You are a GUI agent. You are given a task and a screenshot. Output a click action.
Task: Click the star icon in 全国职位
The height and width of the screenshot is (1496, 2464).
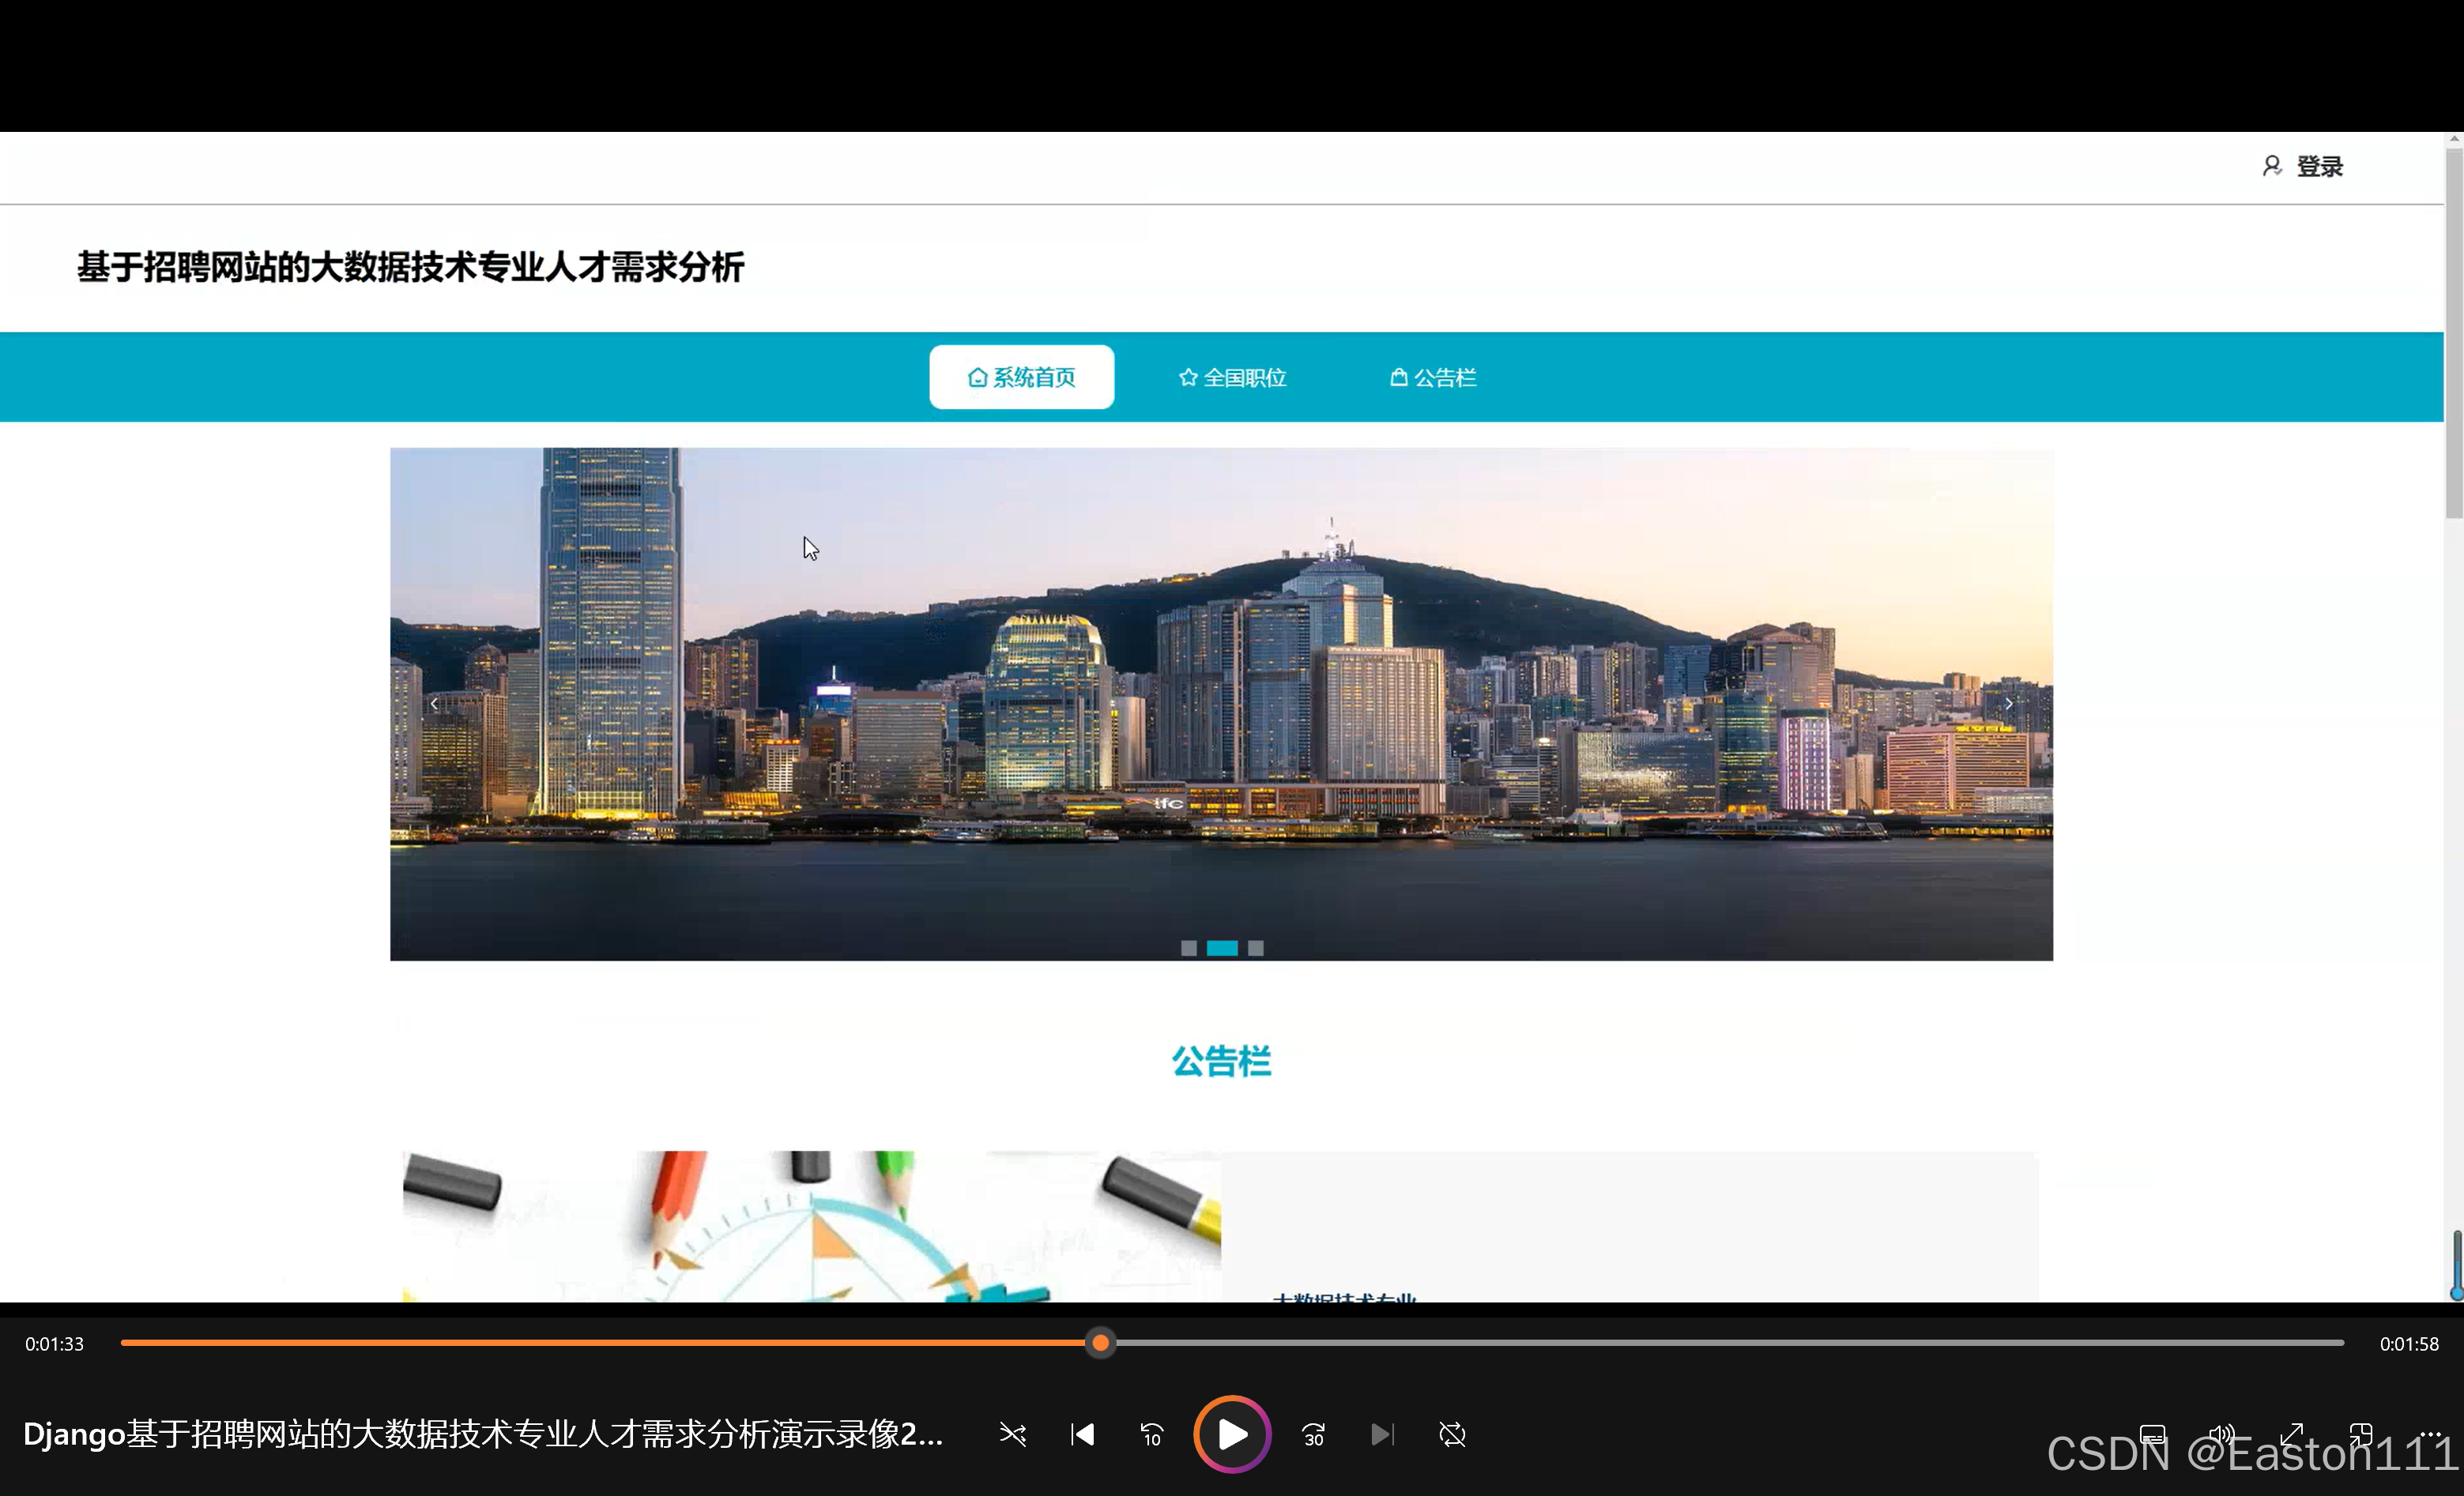pos(1188,378)
